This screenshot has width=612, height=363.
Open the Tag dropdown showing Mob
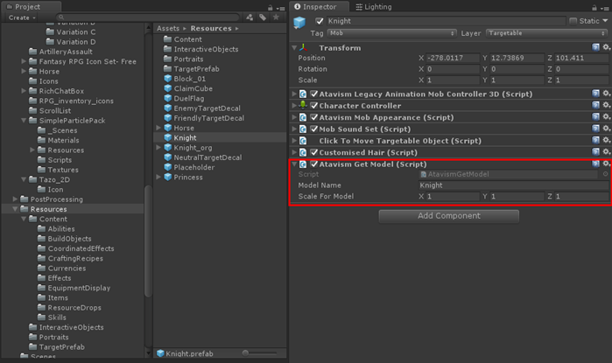(392, 33)
